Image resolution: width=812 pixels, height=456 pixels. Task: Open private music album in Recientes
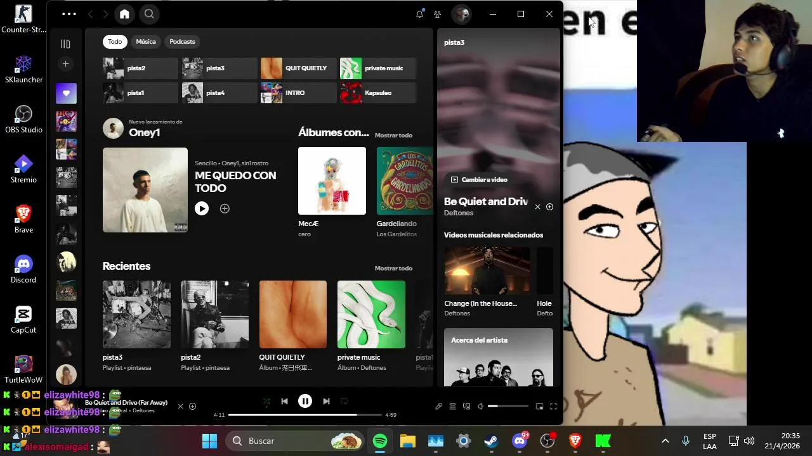point(371,315)
